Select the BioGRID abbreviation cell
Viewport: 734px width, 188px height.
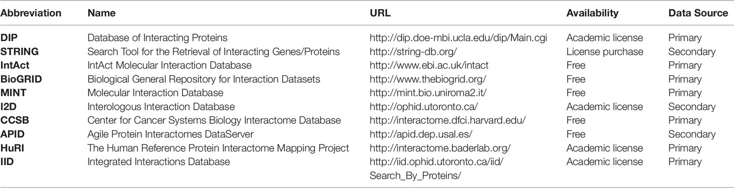pyautogui.click(x=20, y=79)
